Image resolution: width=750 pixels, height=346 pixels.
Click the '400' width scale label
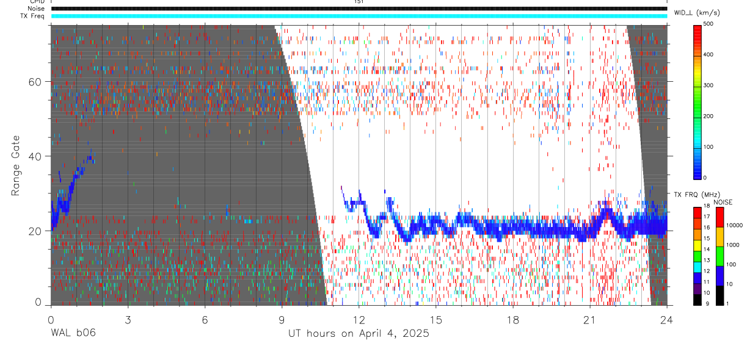click(708, 55)
